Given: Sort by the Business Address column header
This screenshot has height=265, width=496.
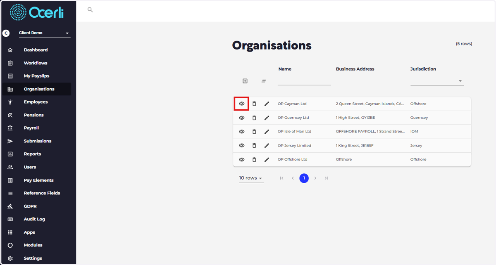Looking at the screenshot, I should [355, 69].
